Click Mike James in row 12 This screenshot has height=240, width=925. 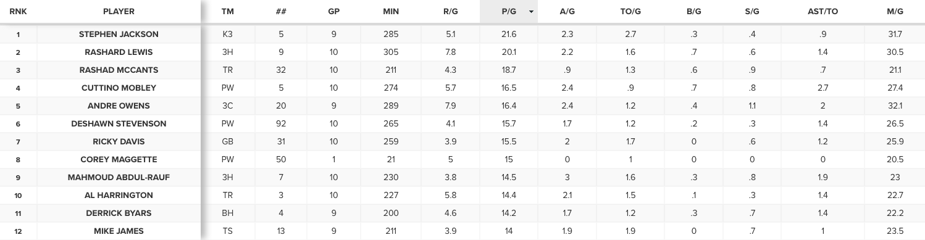[119, 231]
